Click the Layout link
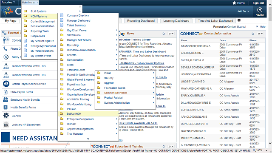272x153 pixels. pos(242,27)
